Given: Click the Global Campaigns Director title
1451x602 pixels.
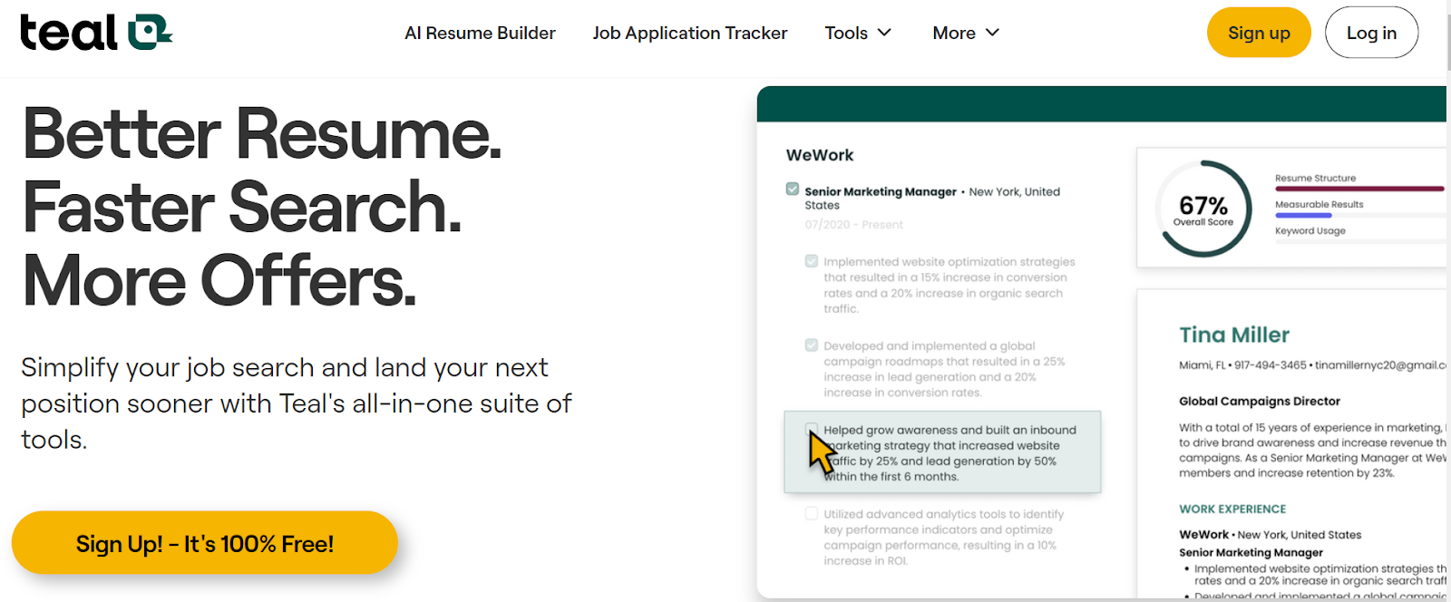Looking at the screenshot, I should [x=1259, y=401].
